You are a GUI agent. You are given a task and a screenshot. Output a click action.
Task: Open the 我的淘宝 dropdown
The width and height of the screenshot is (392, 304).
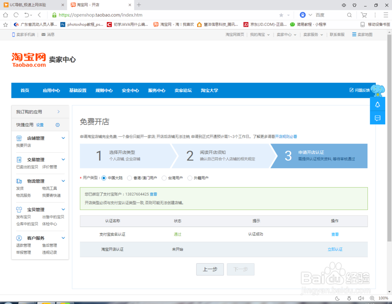point(260,35)
